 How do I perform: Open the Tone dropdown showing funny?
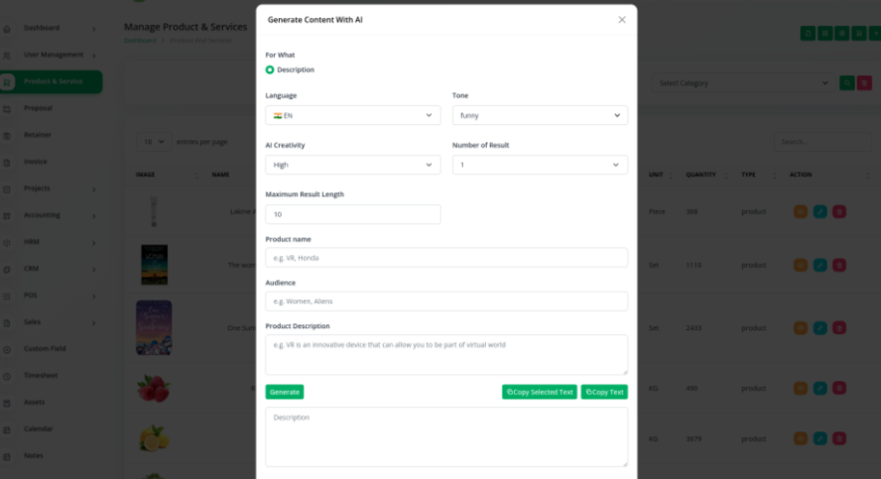540,115
